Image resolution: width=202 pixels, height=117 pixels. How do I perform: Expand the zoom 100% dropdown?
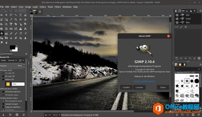coord(56,115)
